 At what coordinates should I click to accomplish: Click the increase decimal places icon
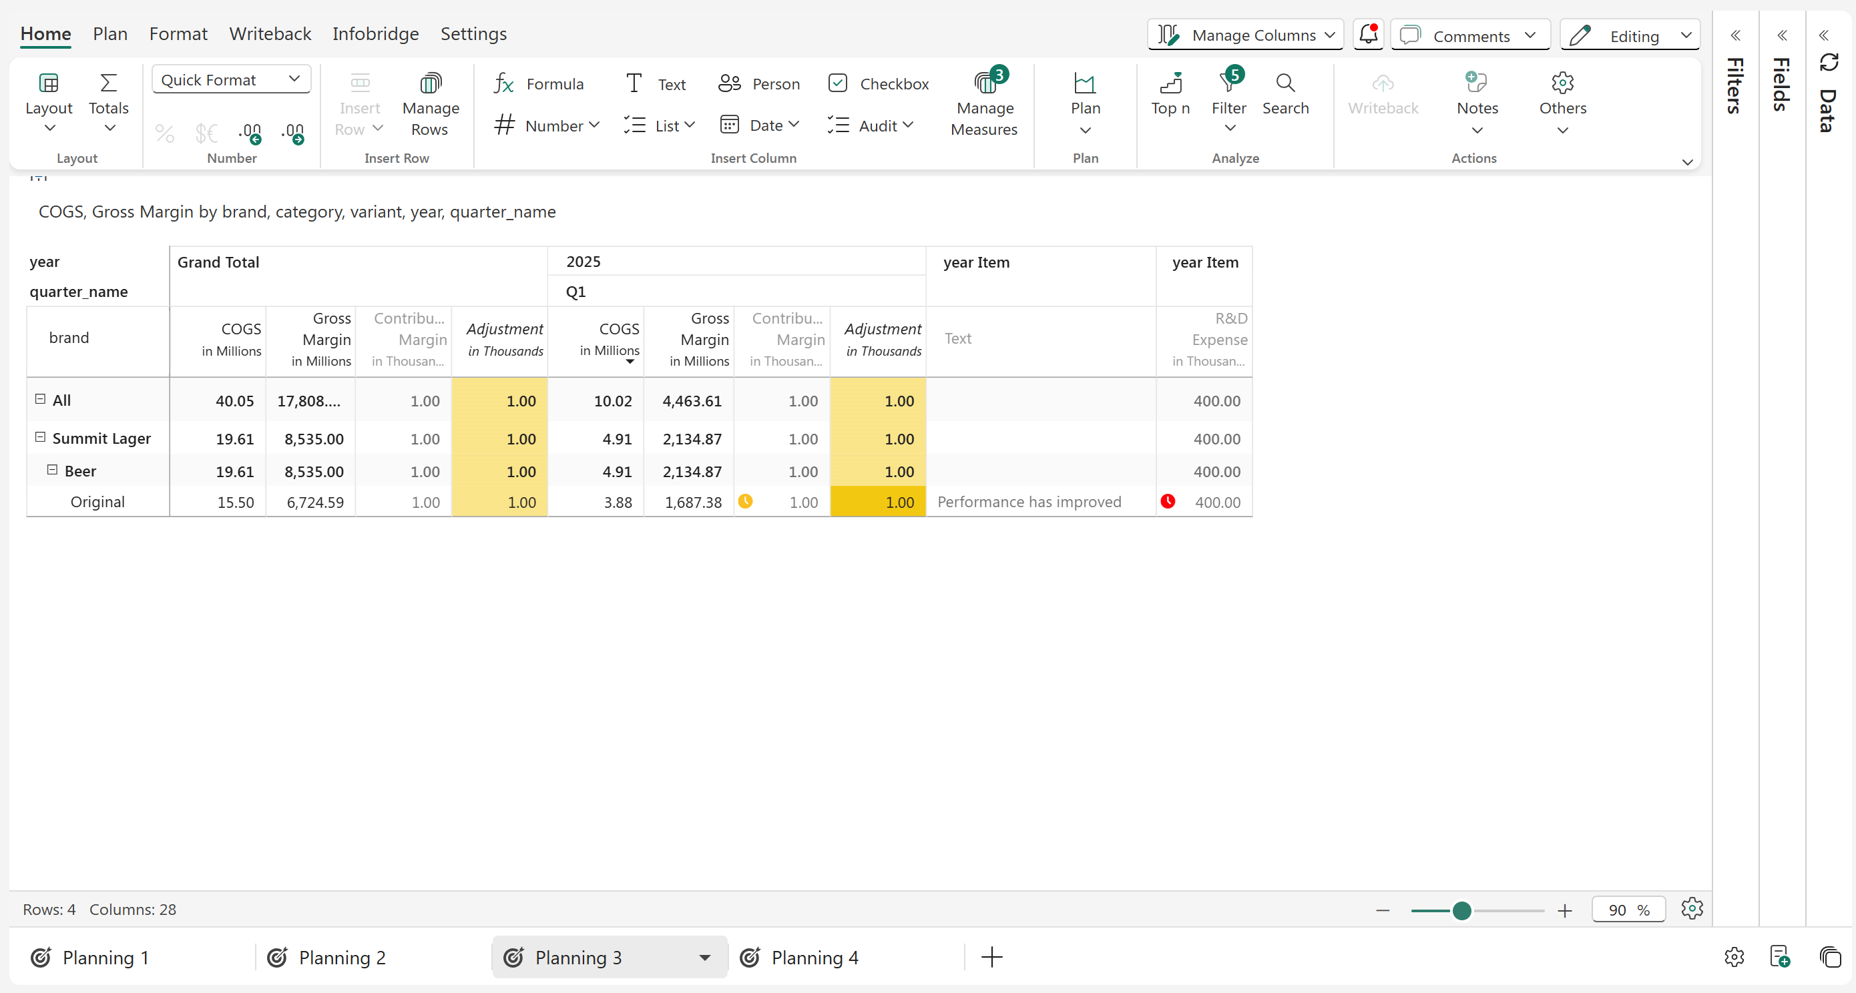(x=292, y=133)
